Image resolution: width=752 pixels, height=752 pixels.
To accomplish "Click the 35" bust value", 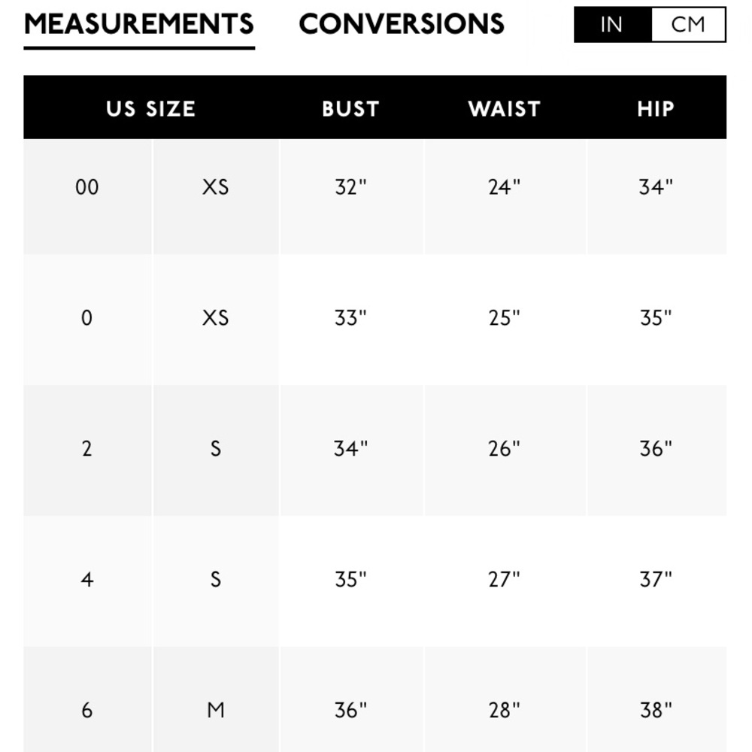I will tap(351, 580).
